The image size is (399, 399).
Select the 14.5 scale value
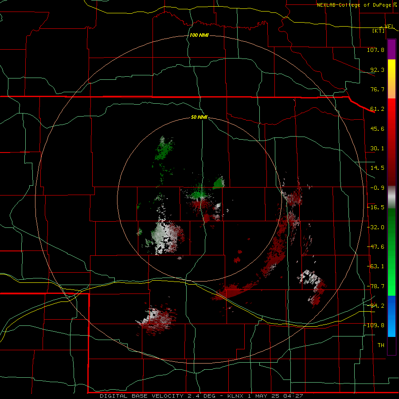pos(377,168)
